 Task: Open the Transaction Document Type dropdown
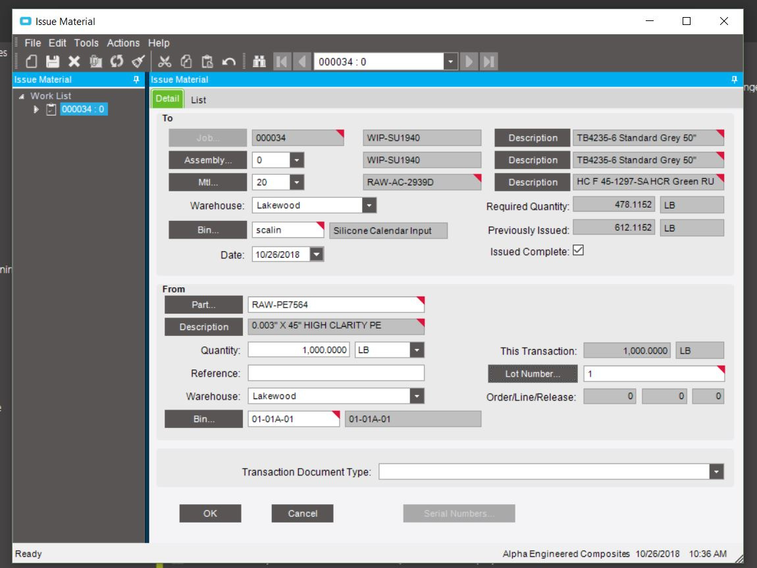coord(716,471)
